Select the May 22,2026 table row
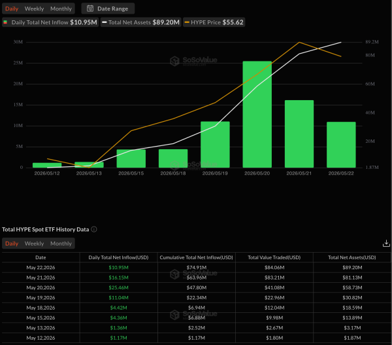Image resolution: width=392 pixels, height=345 pixels. click(x=196, y=267)
